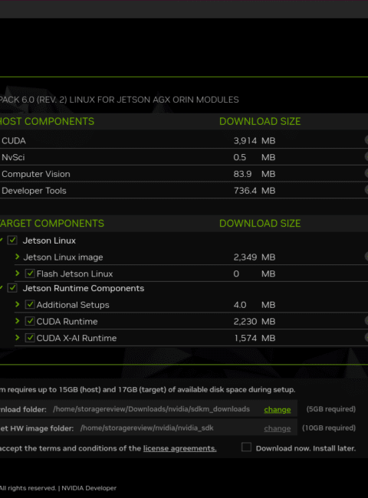Click the (10GB required) note
368x498 pixels.
tap(329, 428)
